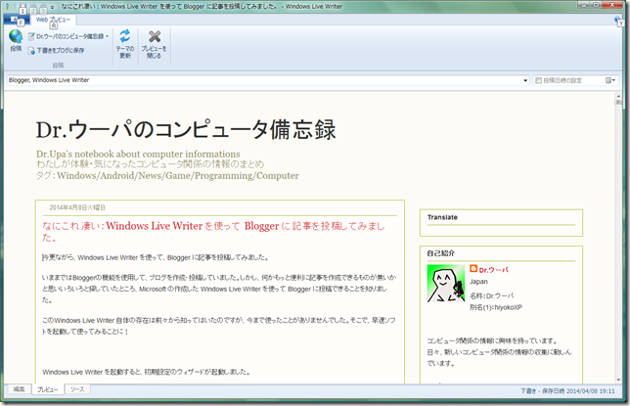
Task: Open the Dr.ウーパのコンピュータ備忘録 blog selector dropdown
Action: click(68, 36)
